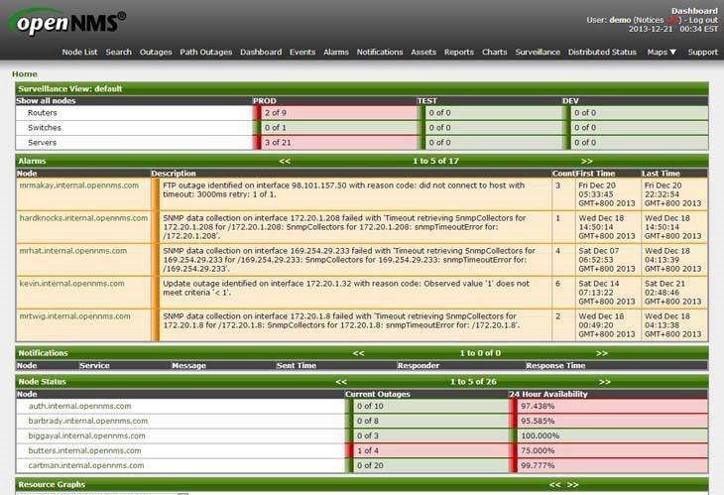Image resolution: width=724 pixels, height=495 pixels.
Task: Click the TEST column header
Action: point(426,100)
